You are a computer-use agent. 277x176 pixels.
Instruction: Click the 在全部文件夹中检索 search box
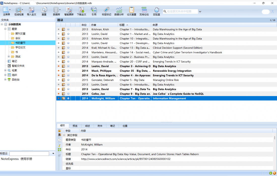(x=180, y=12)
